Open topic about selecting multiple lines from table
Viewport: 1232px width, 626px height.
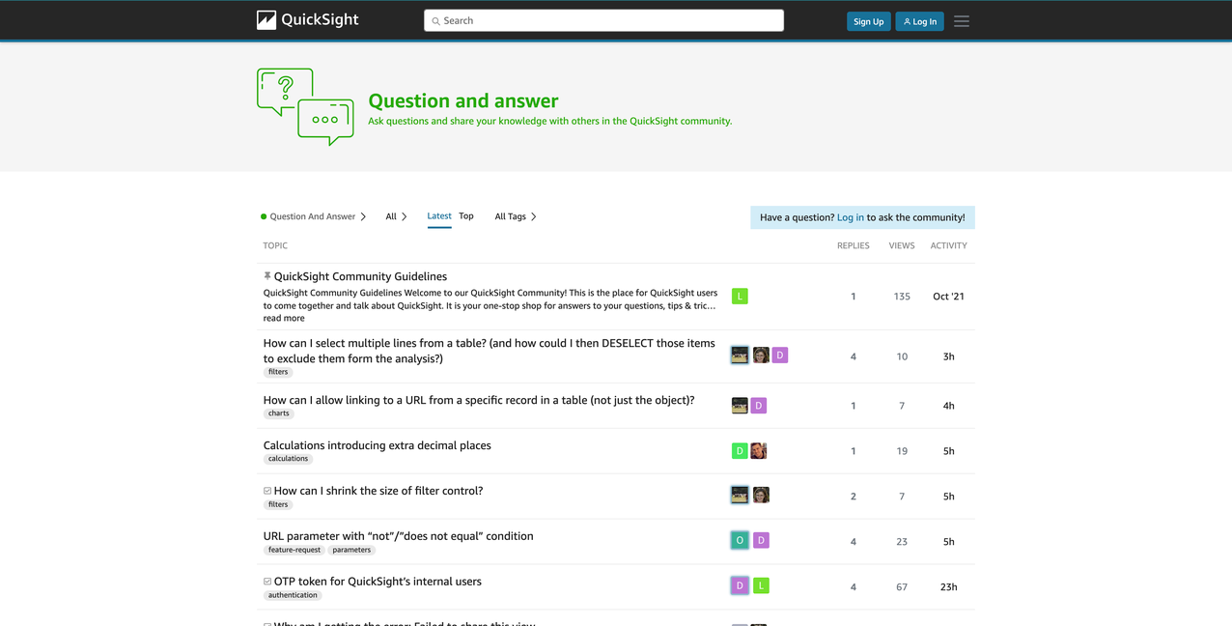(x=490, y=351)
